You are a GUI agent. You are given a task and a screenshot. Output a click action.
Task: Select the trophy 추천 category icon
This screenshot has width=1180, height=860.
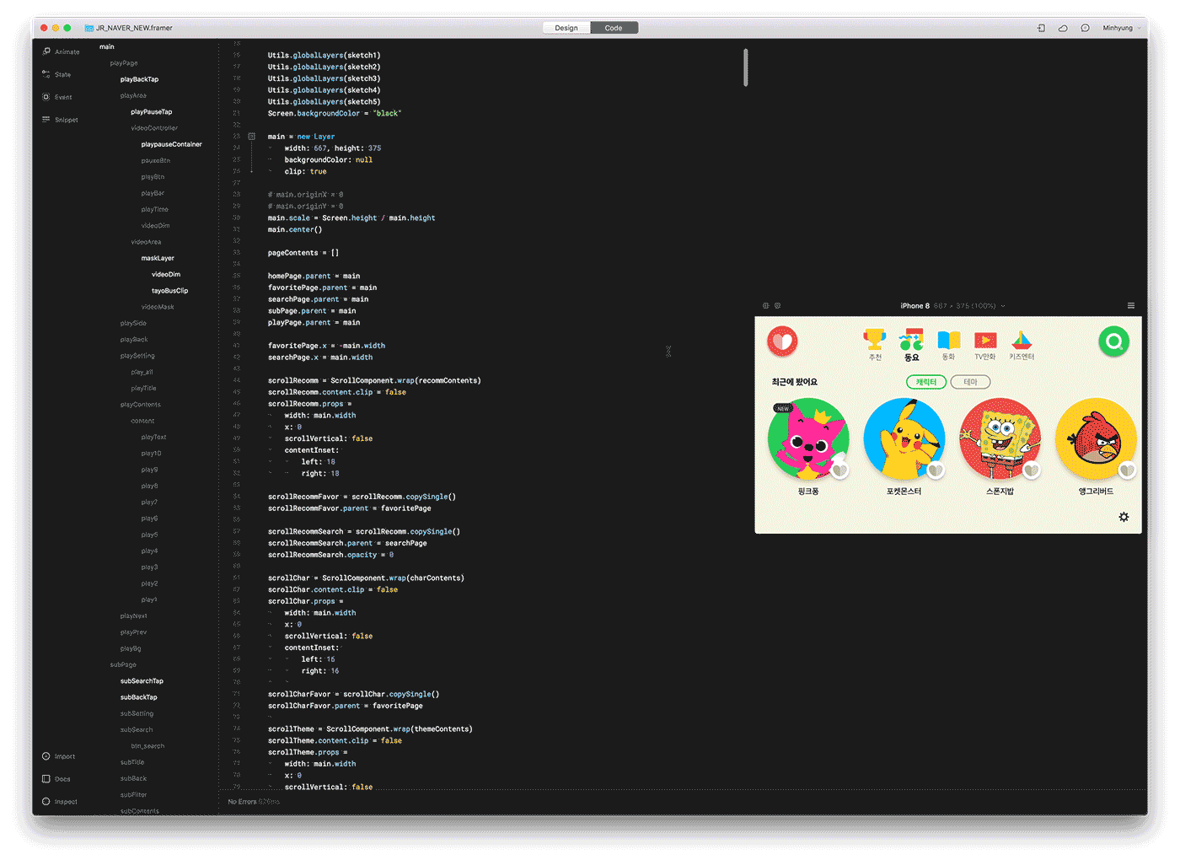[x=875, y=344]
